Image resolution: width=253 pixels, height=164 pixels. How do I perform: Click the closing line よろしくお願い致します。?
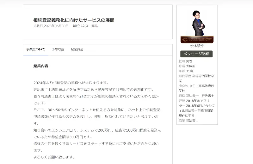tap(54, 157)
